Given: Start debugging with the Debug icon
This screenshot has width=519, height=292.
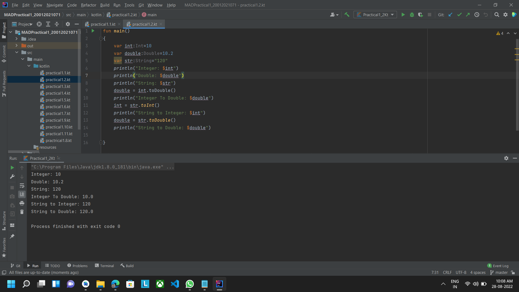Looking at the screenshot, I should coord(412,15).
